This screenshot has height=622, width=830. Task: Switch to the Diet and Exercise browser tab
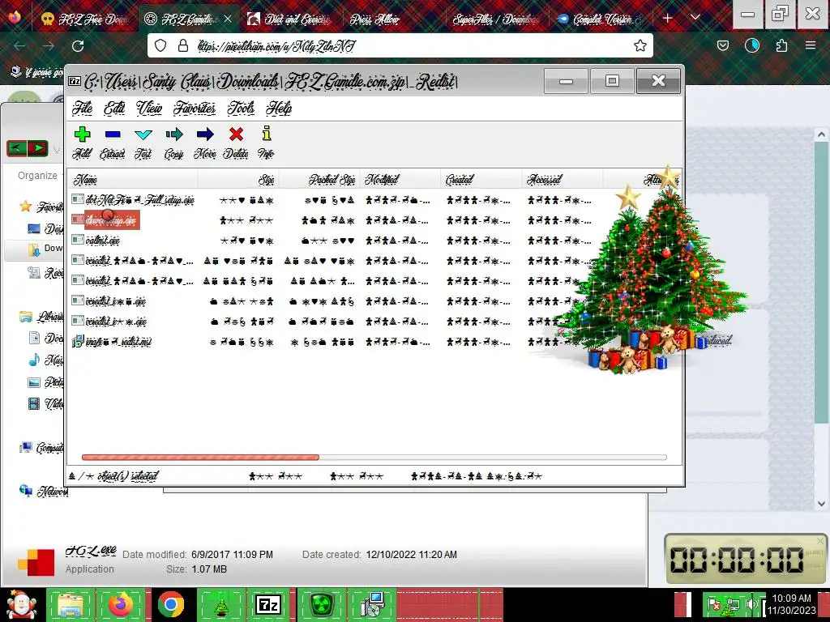click(x=289, y=19)
